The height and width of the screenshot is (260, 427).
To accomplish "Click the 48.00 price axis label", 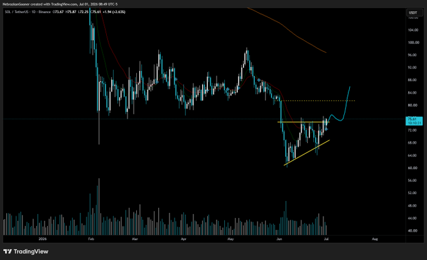I will tap(413, 205).
